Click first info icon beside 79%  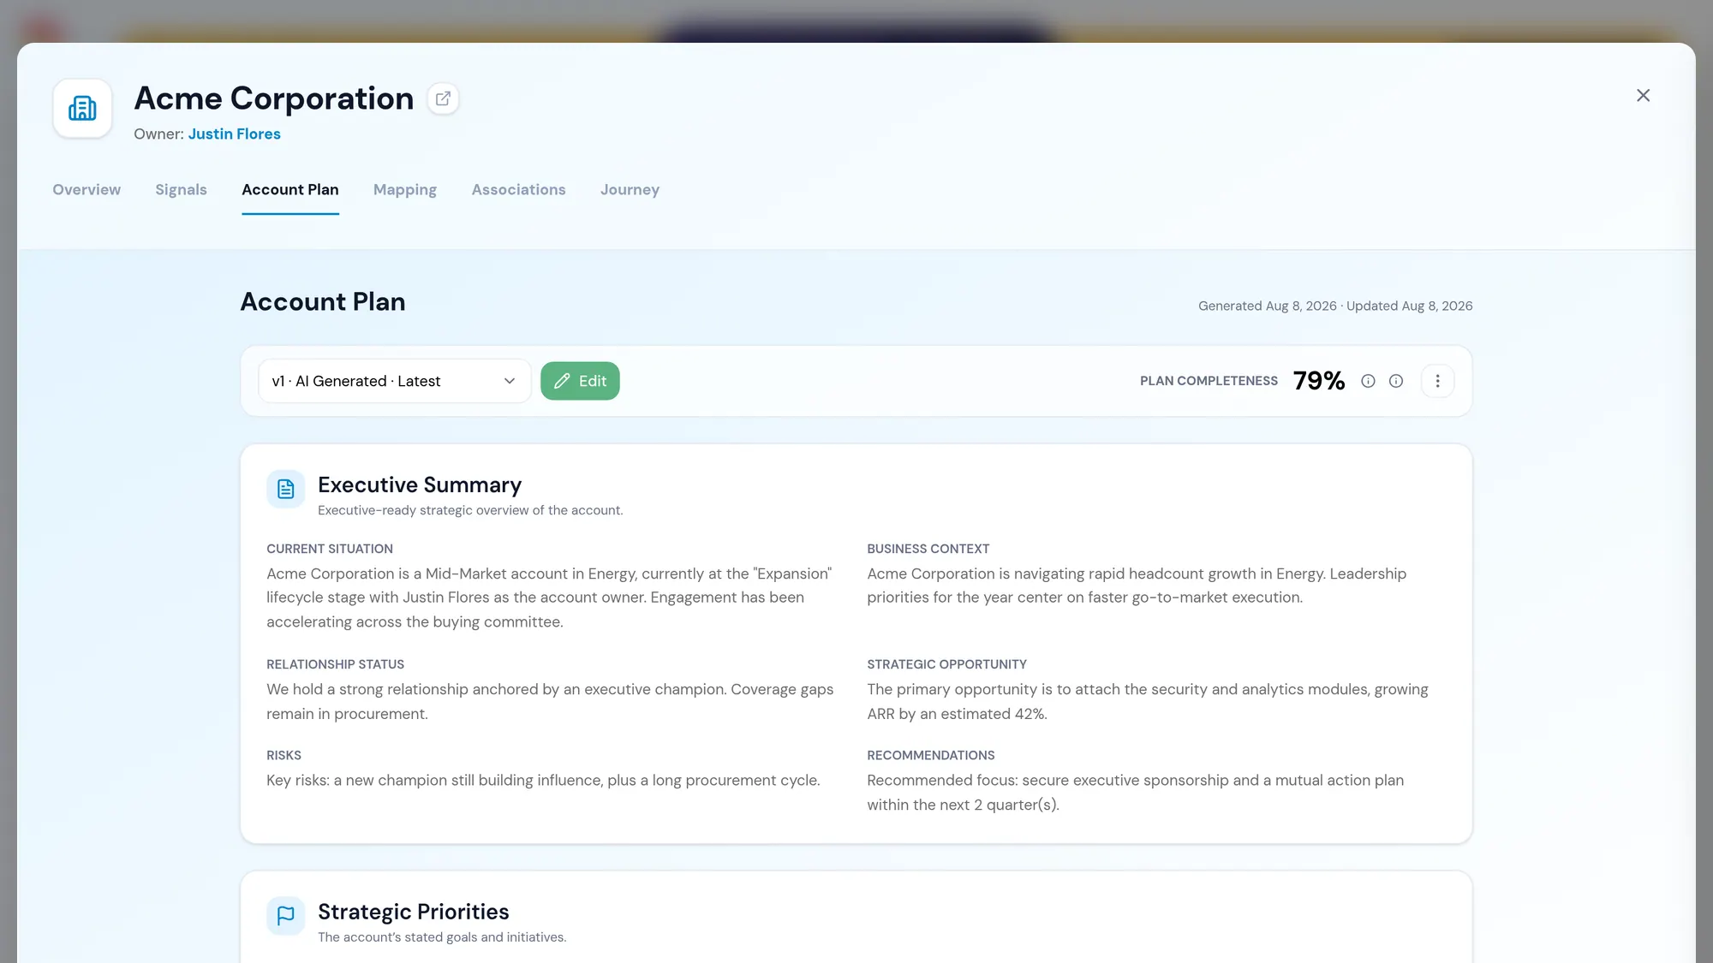point(1368,381)
